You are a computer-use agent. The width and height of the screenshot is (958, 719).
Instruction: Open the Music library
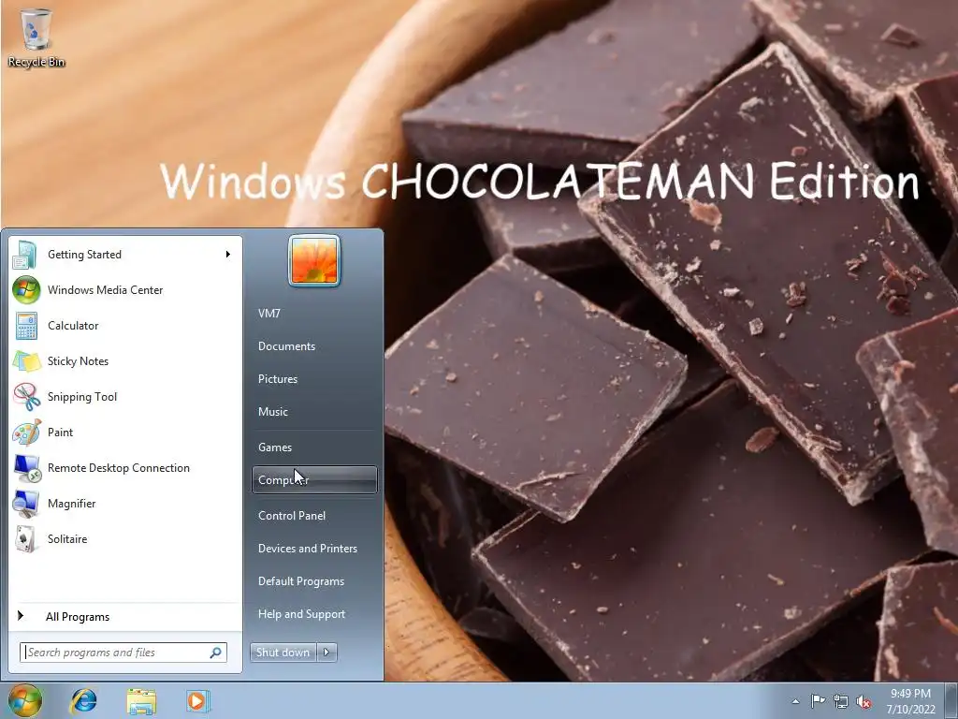click(314, 412)
